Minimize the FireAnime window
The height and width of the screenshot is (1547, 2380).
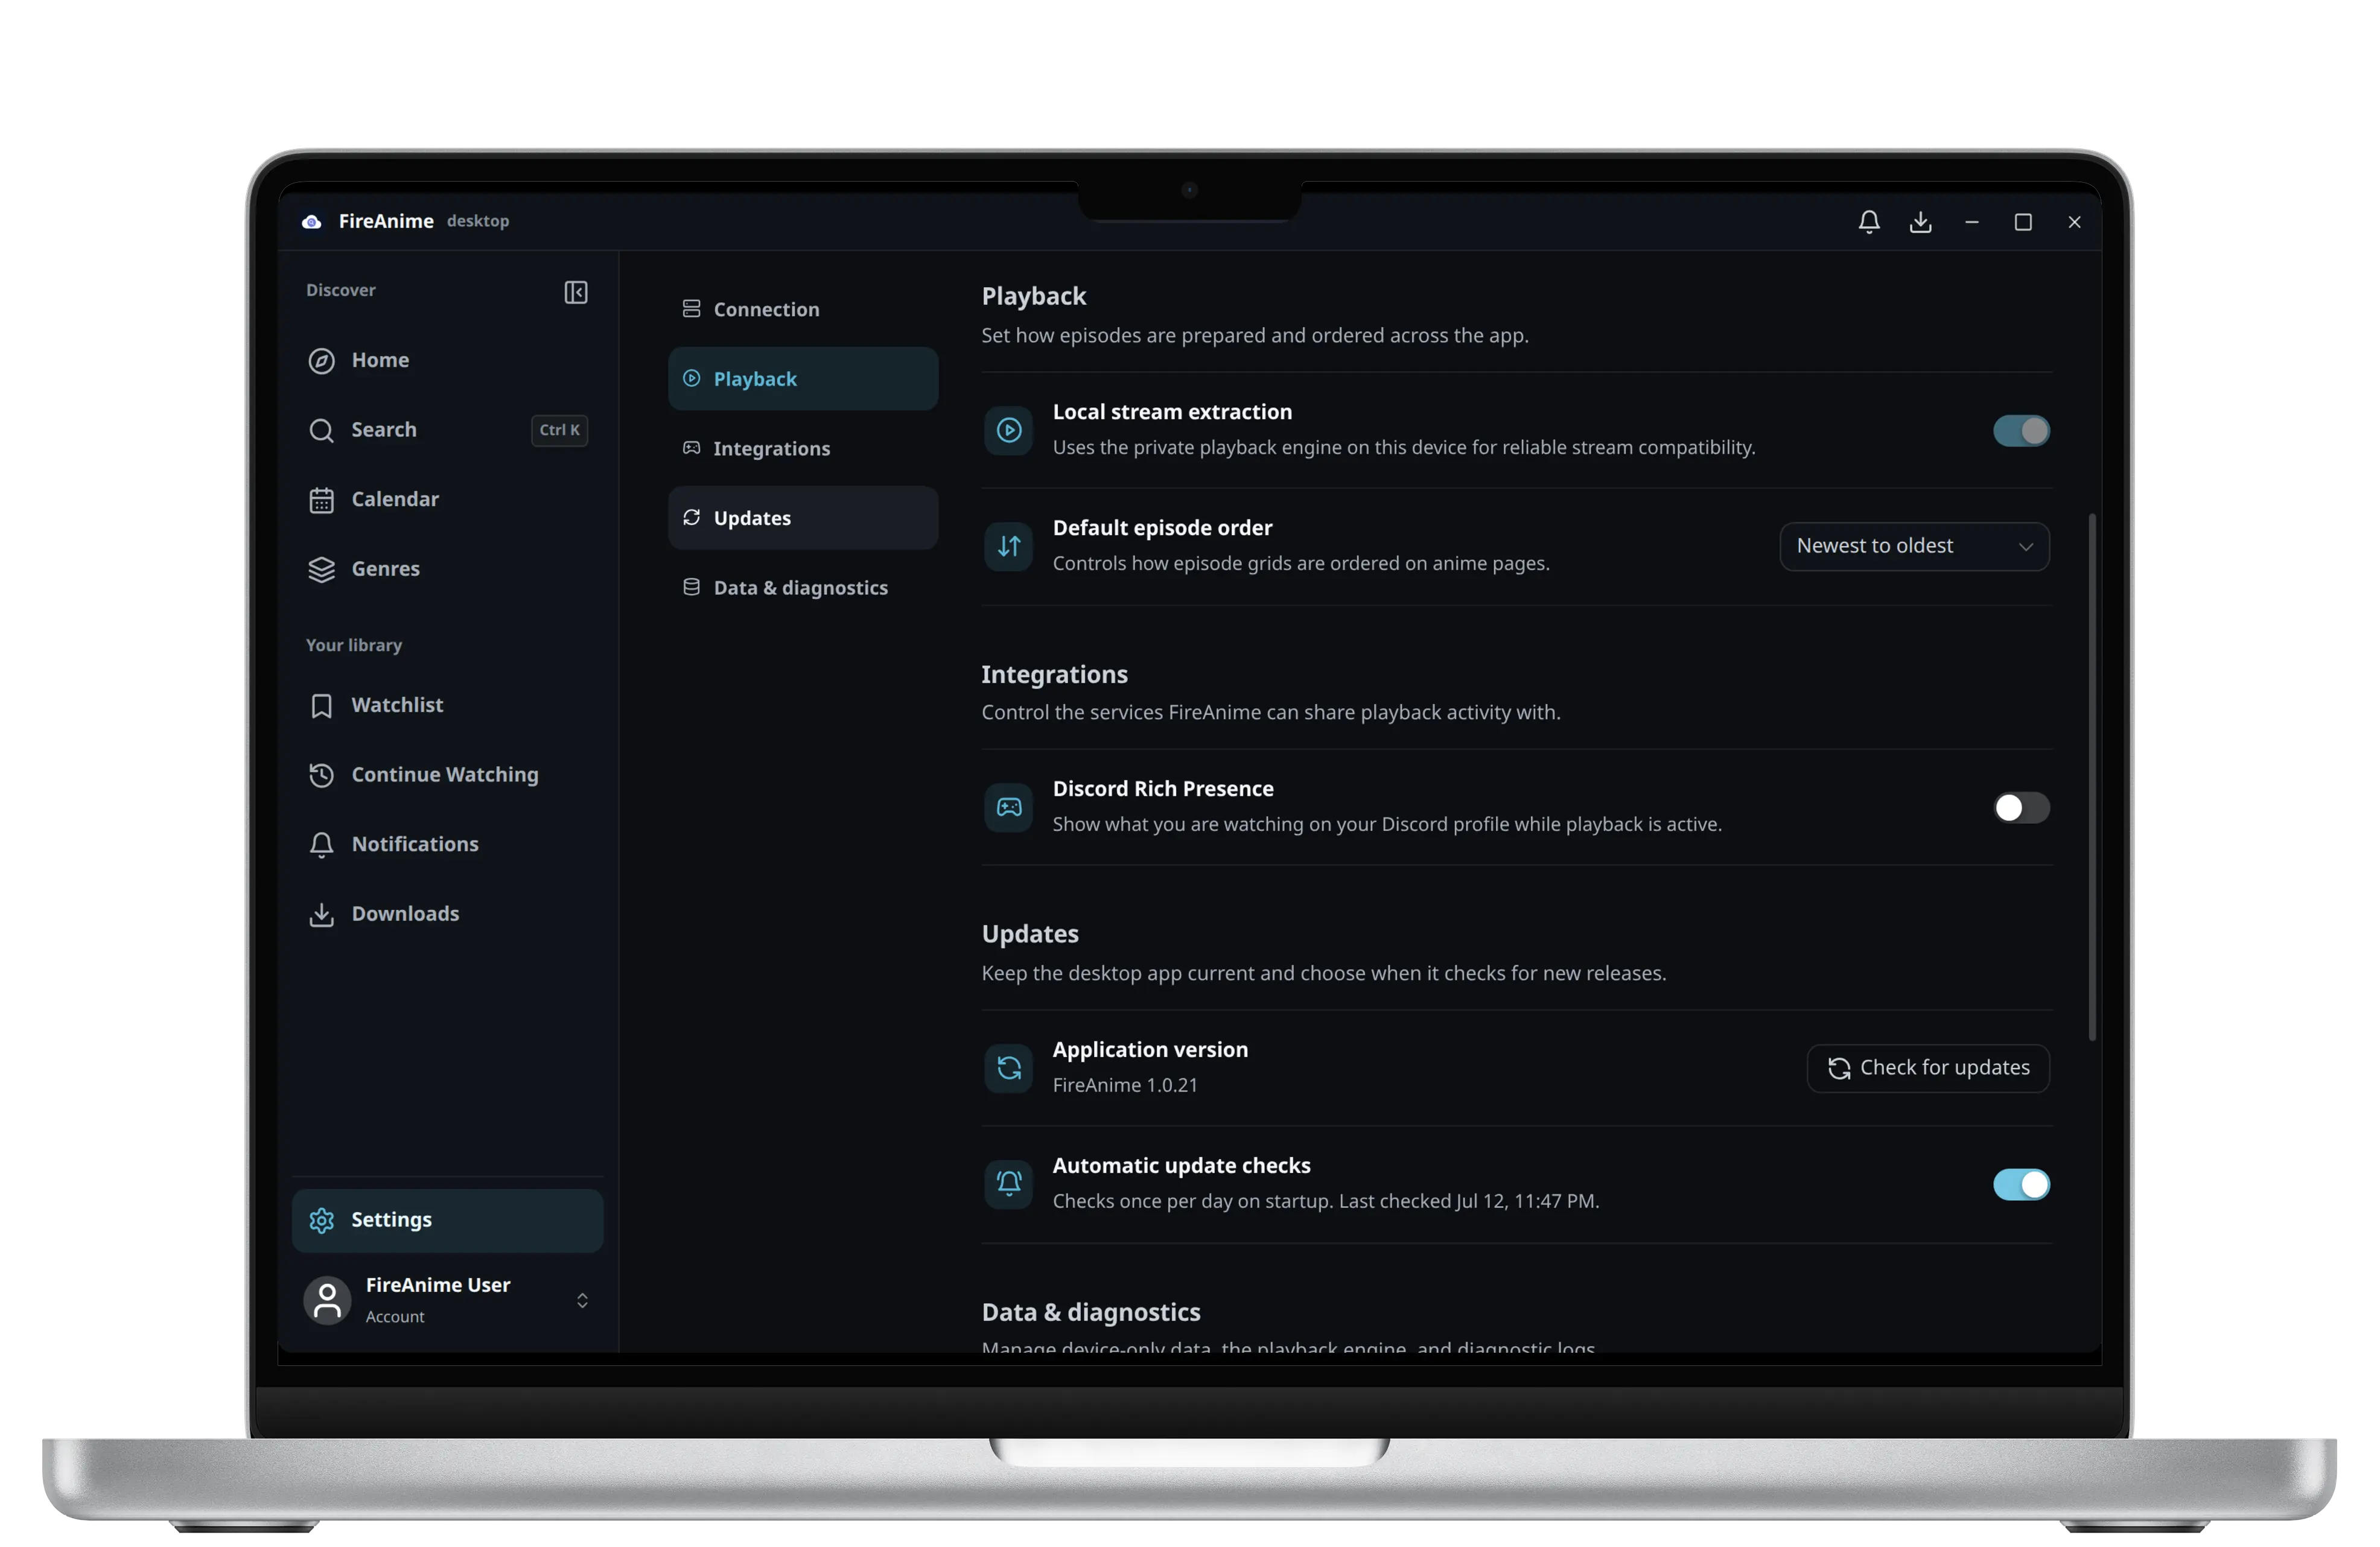pyautogui.click(x=1971, y=222)
